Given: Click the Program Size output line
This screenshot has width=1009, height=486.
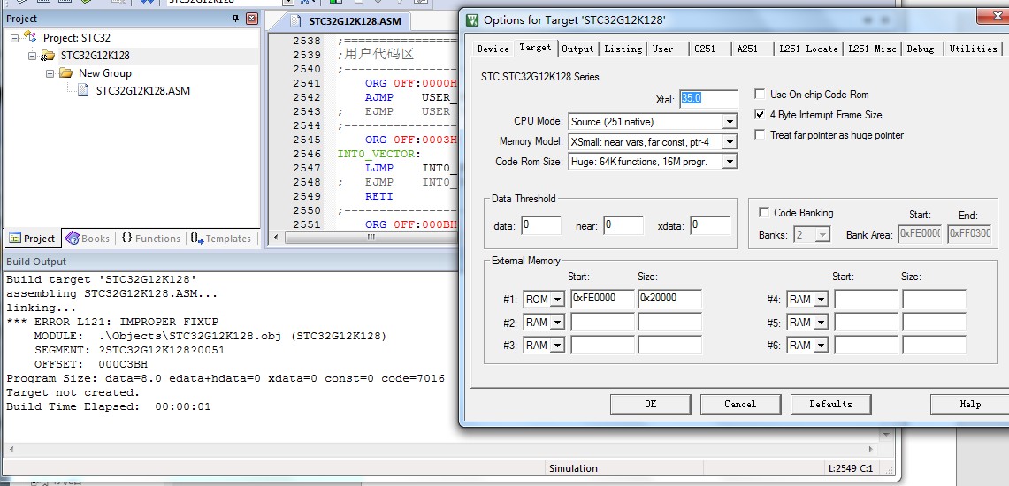Looking at the screenshot, I should (225, 378).
